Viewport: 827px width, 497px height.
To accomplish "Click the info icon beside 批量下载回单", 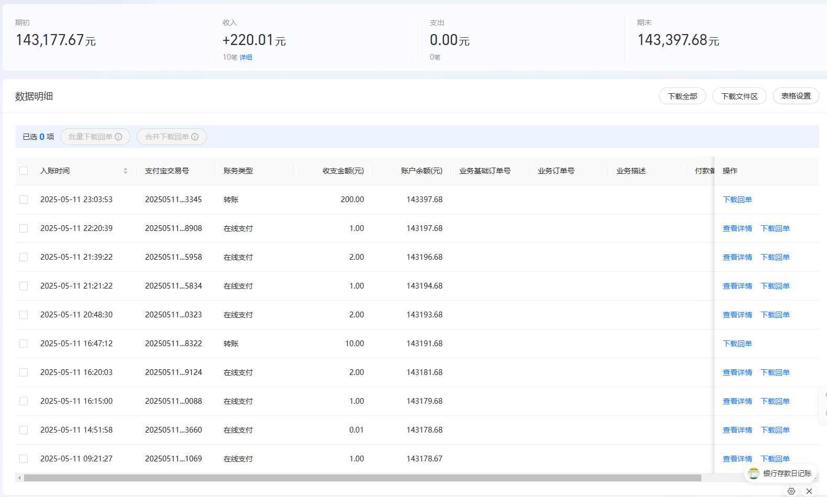I will point(118,137).
